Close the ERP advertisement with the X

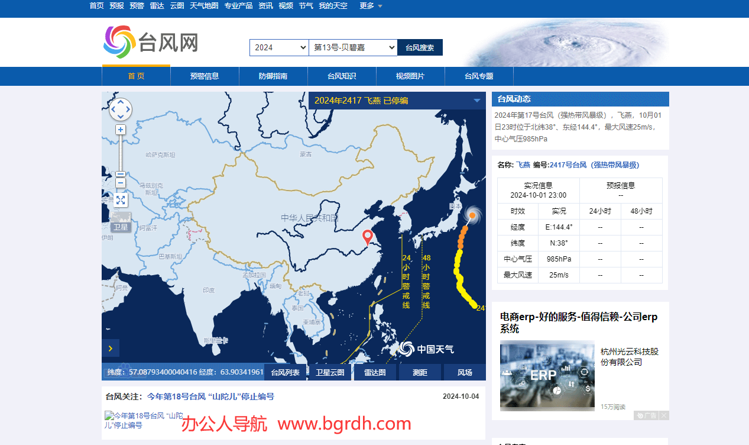click(x=664, y=415)
